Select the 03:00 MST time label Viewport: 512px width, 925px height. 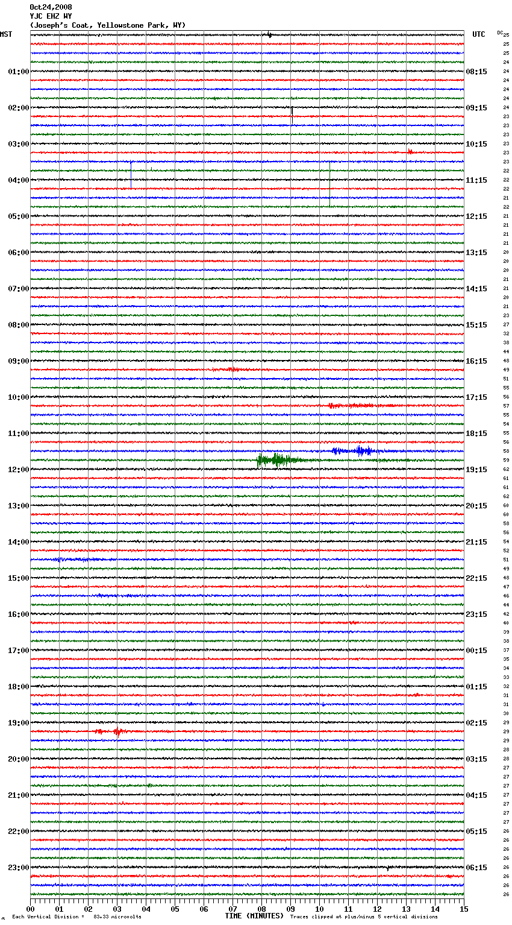coord(19,144)
